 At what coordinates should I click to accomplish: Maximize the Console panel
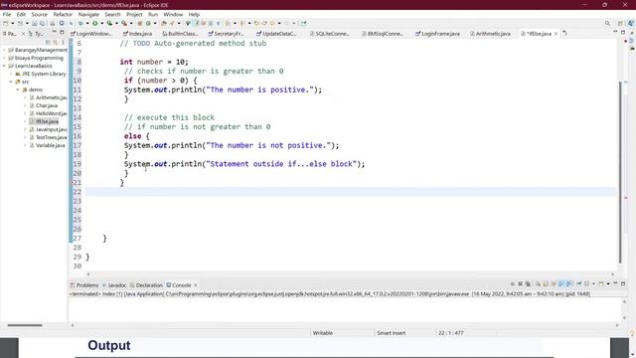coord(623,283)
